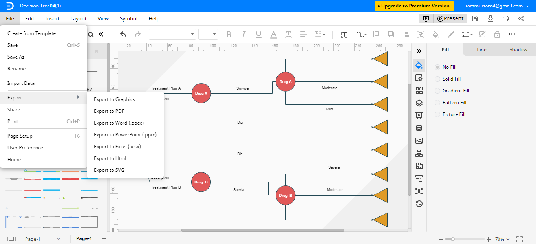Open the Layers panel icon
Image resolution: width=536 pixels, height=244 pixels.
click(419, 103)
